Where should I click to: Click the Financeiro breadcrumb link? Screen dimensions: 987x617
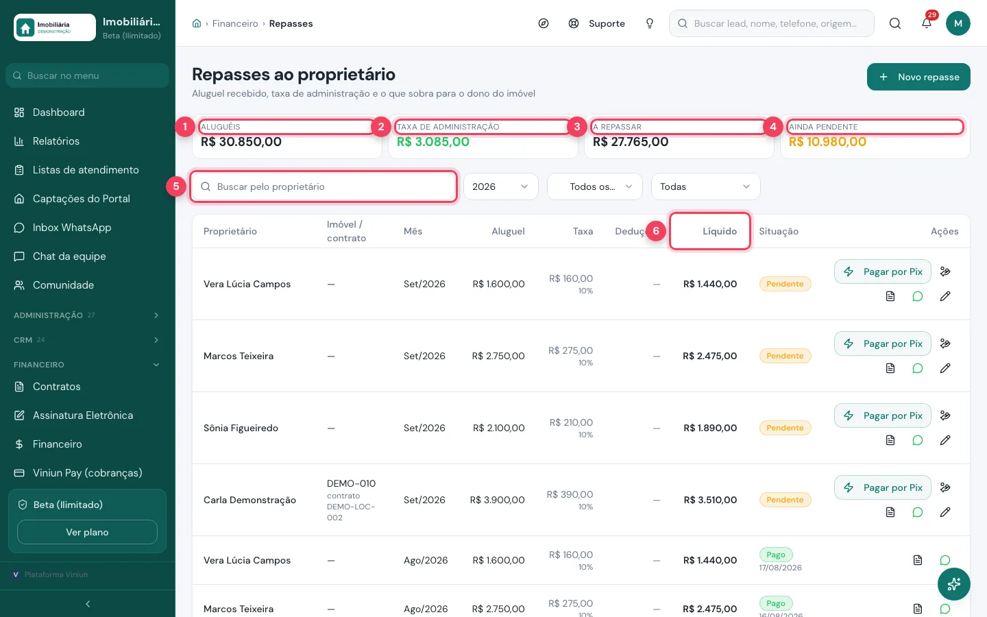(x=235, y=23)
